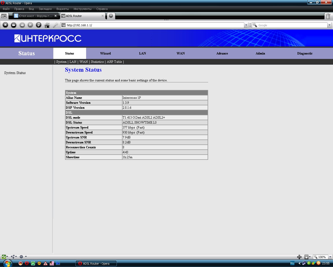333x267 pixels.
Task: Open the zoom level 100% dropdown
Action: click(x=330, y=257)
